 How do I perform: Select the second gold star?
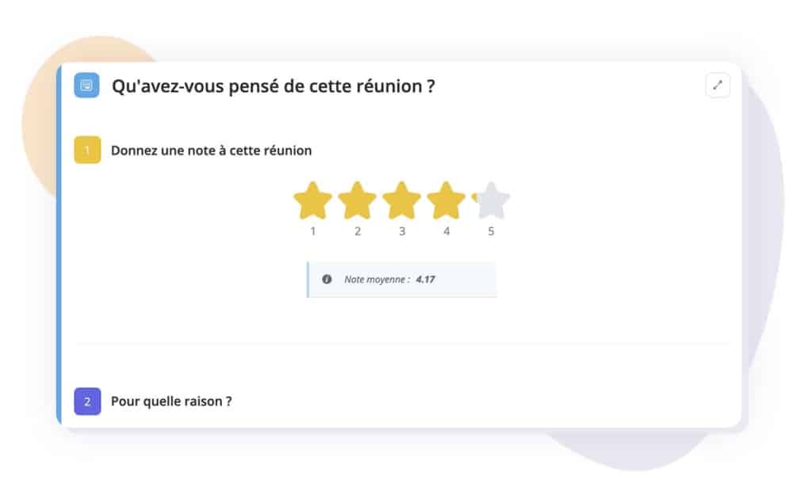(x=358, y=200)
